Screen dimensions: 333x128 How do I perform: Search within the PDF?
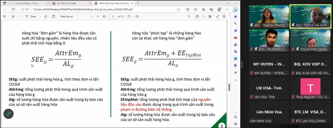point(189,16)
